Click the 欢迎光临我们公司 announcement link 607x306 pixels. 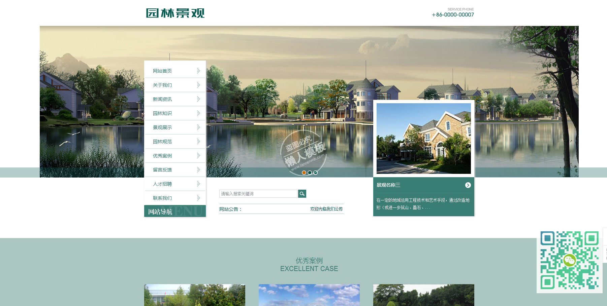point(326,209)
